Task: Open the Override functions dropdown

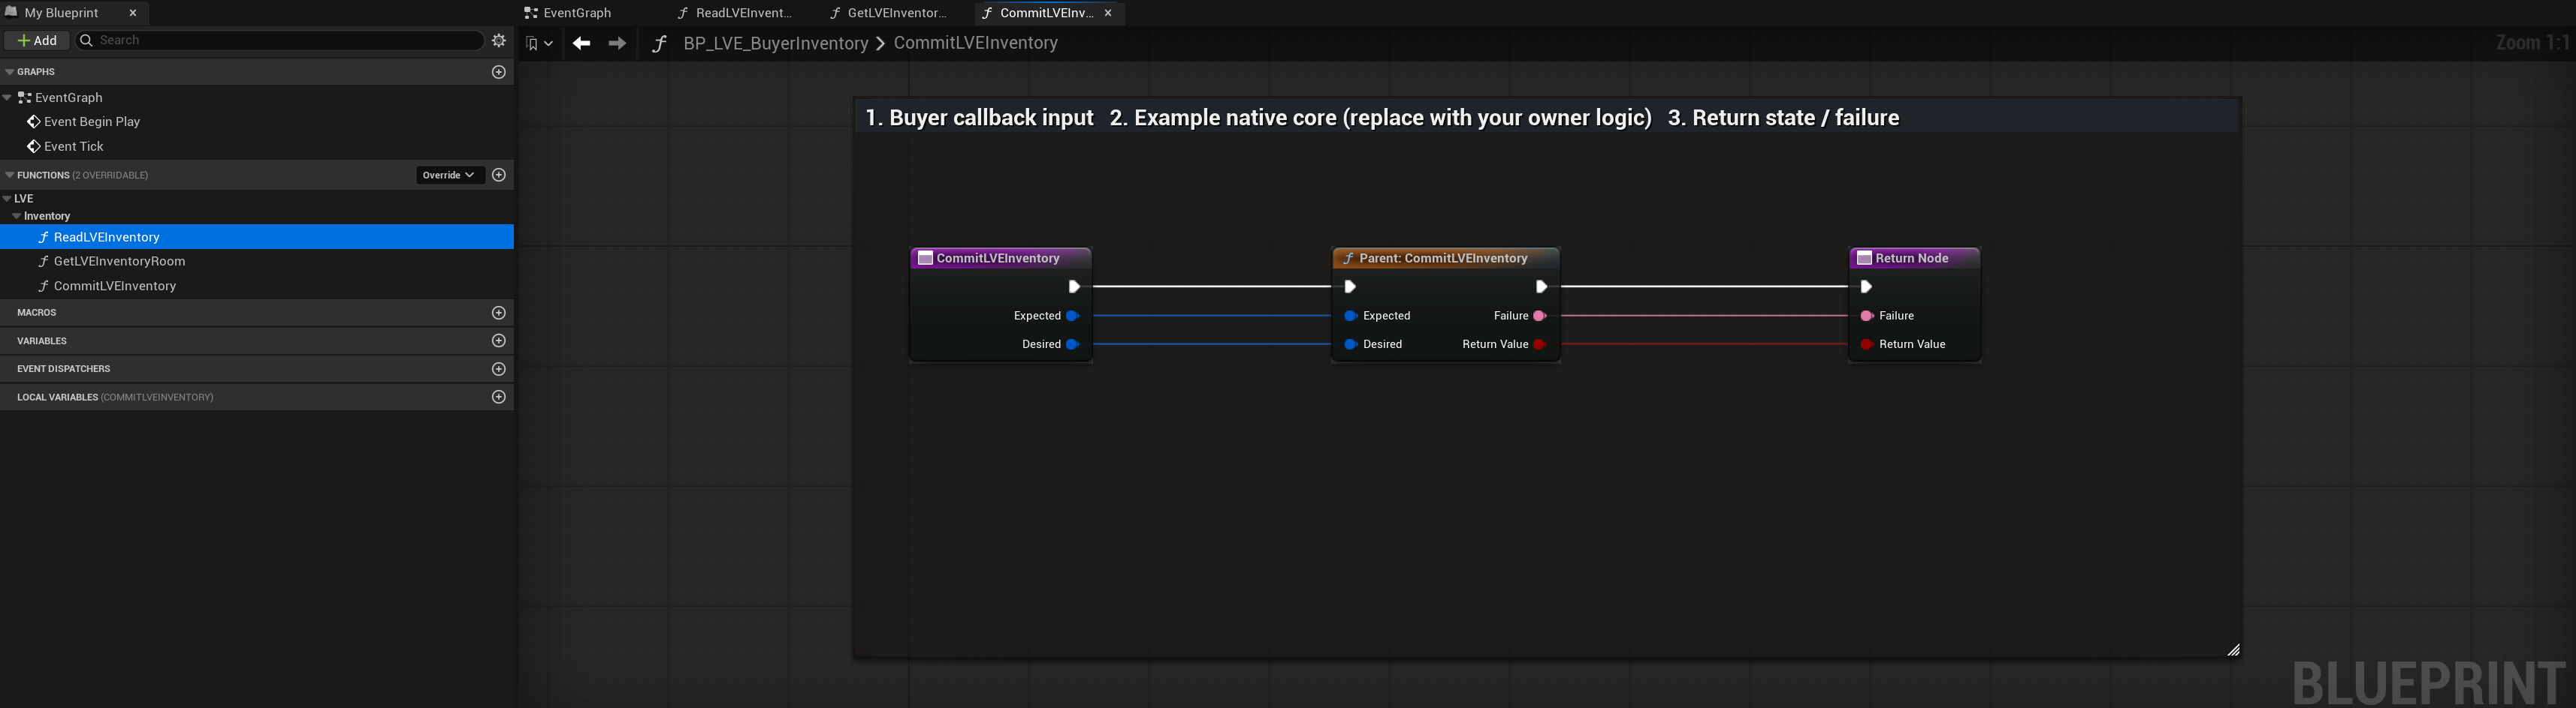Action: (450, 175)
